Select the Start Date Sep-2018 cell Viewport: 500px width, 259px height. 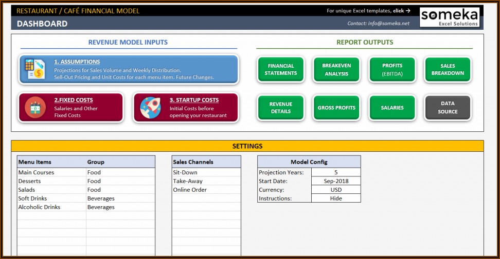(x=336, y=181)
